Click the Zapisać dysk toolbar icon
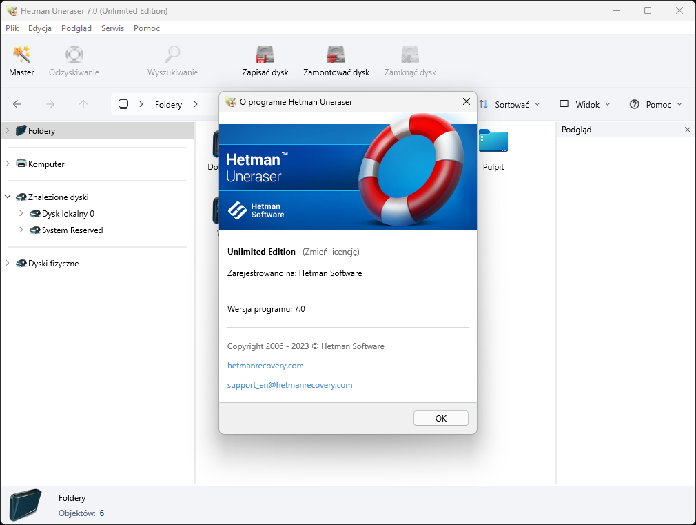The image size is (696, 525). (265, 55)
